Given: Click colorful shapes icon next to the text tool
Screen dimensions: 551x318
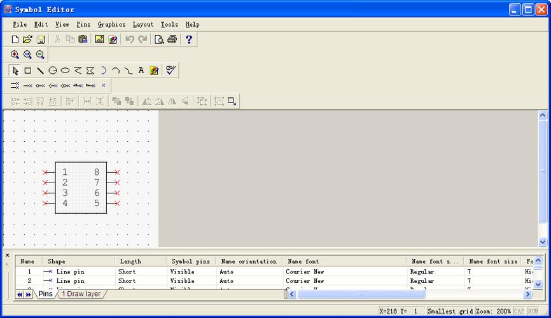Looking at the screenshot, I should [154, 71].
